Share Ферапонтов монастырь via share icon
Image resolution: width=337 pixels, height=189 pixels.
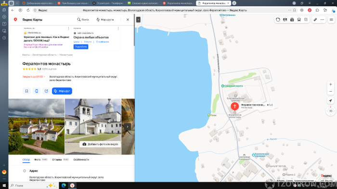46,91
